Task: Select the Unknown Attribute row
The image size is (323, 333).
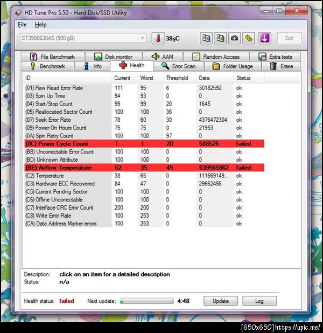Action: (x=144, y=159)
